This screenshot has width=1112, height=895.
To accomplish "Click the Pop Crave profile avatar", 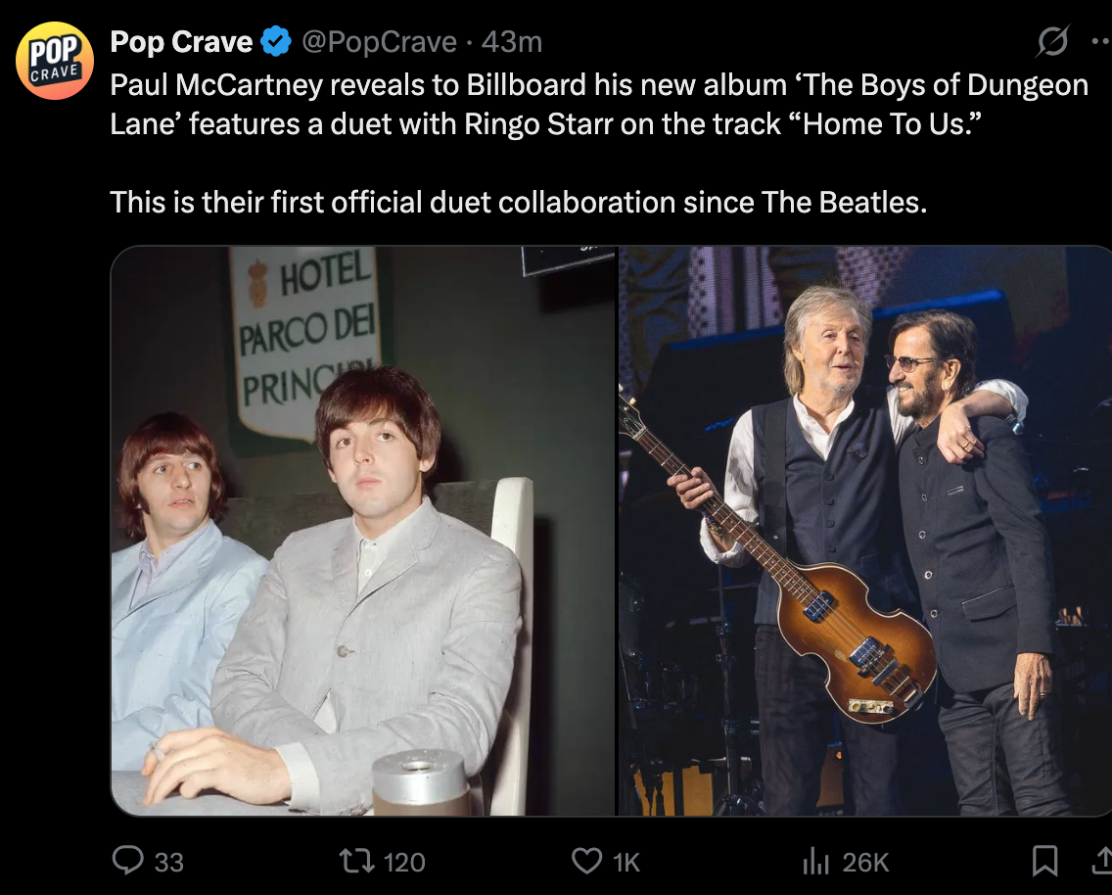I will coord(55,61).
